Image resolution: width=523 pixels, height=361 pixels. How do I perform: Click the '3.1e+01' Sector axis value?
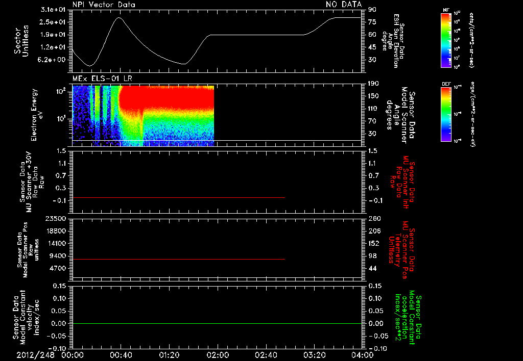click(x=53, y=10)
